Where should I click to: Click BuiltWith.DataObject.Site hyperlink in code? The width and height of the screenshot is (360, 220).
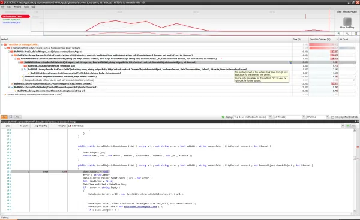point(140,207)
